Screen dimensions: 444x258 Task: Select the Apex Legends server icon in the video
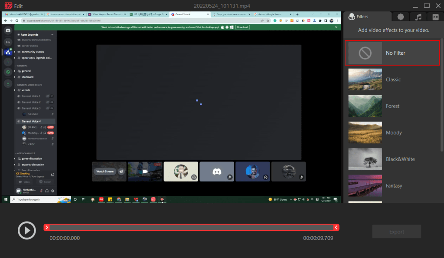point(8,52)
